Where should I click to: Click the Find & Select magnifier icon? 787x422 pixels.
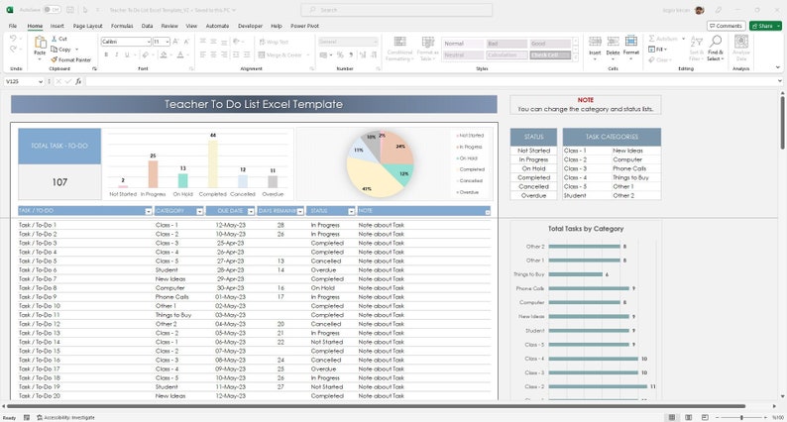[716, 42]
